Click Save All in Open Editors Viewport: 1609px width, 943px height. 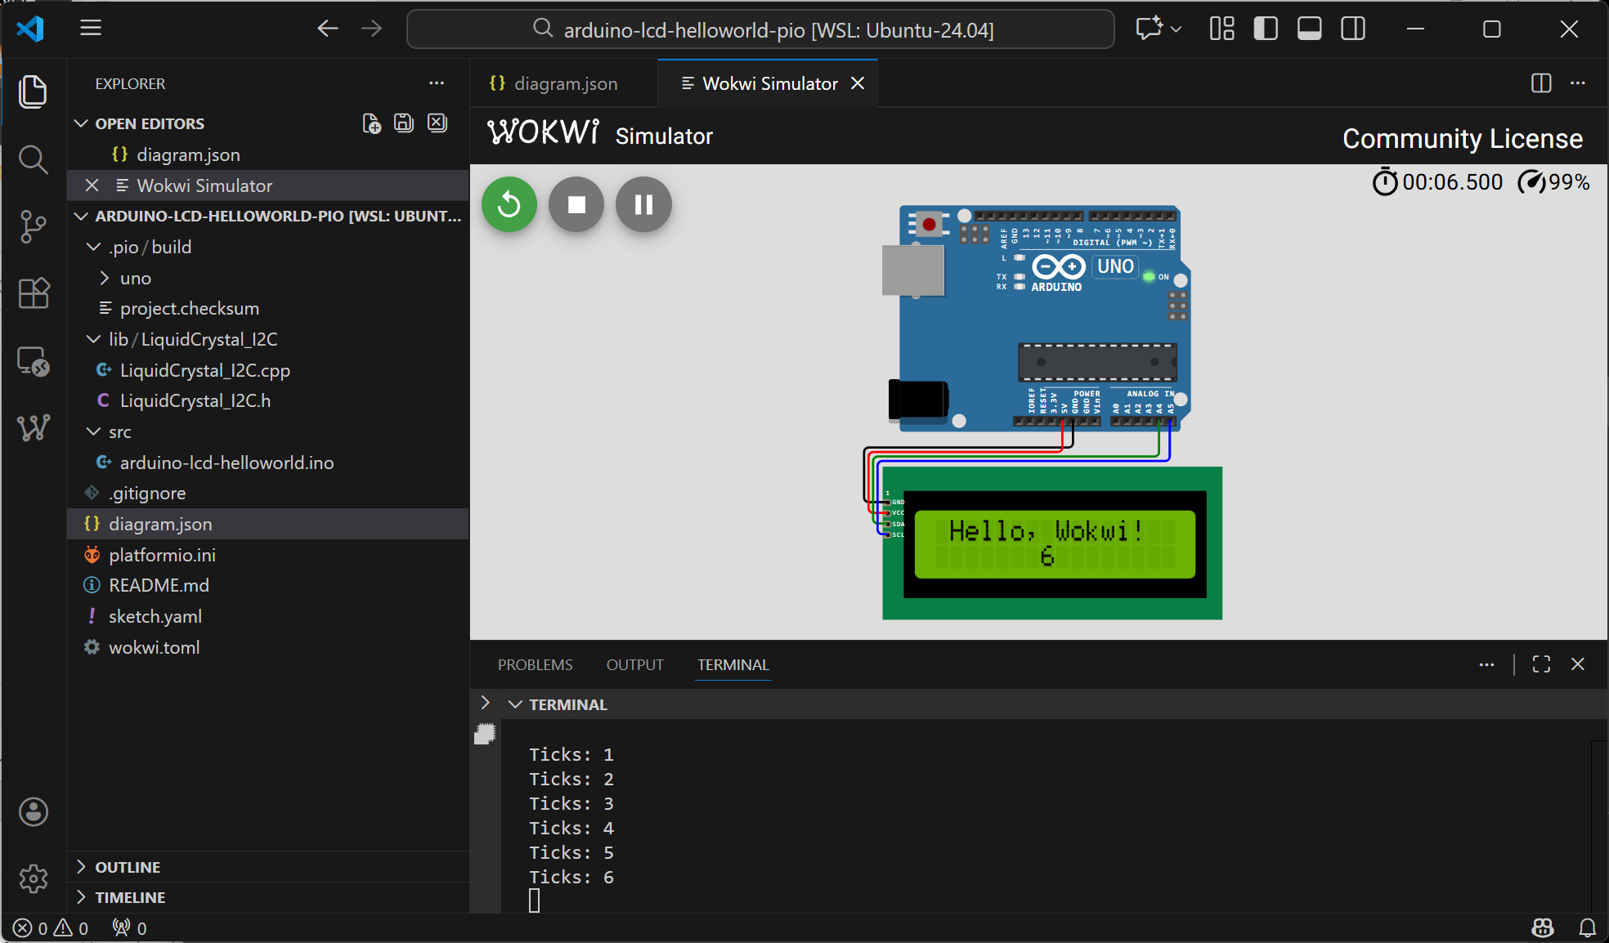404,123
